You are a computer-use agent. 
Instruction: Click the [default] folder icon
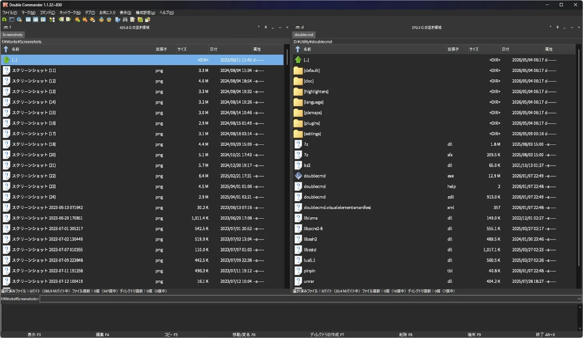[x=298, y=71]
